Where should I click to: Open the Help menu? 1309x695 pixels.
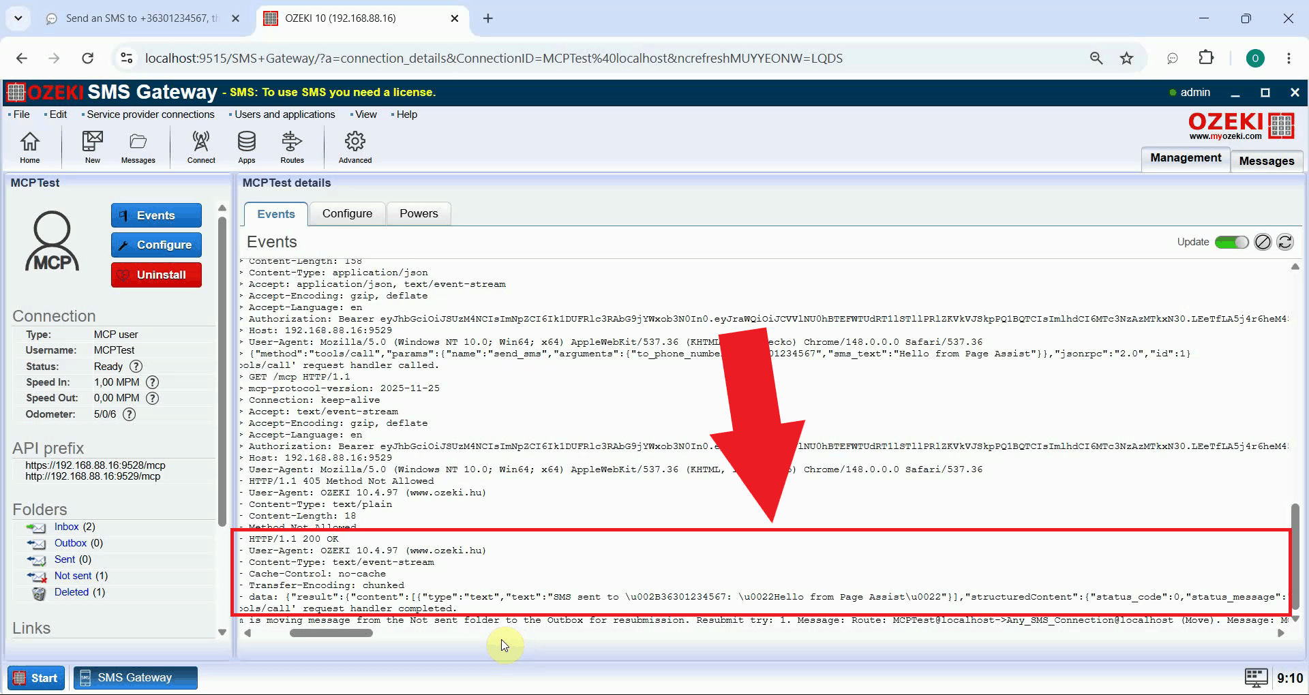pyautogui.click(x=406, y=114)
